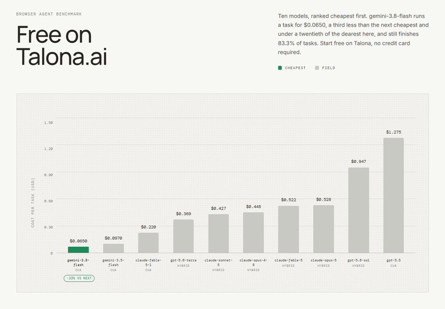The height and width of the screenshot is (309, 445).
Task: Click the Free on Talona.ai headline
Action: 62,46
